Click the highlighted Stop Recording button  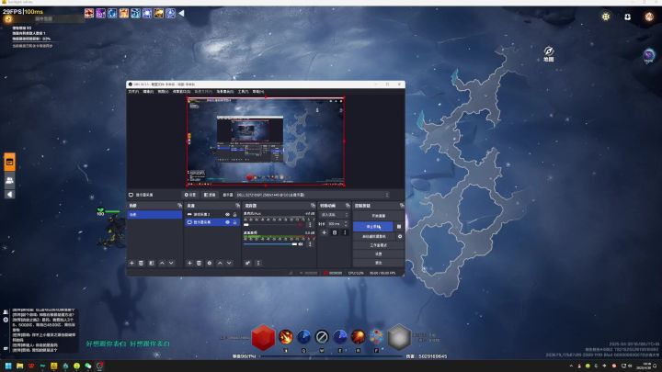[x=373, y=227]
